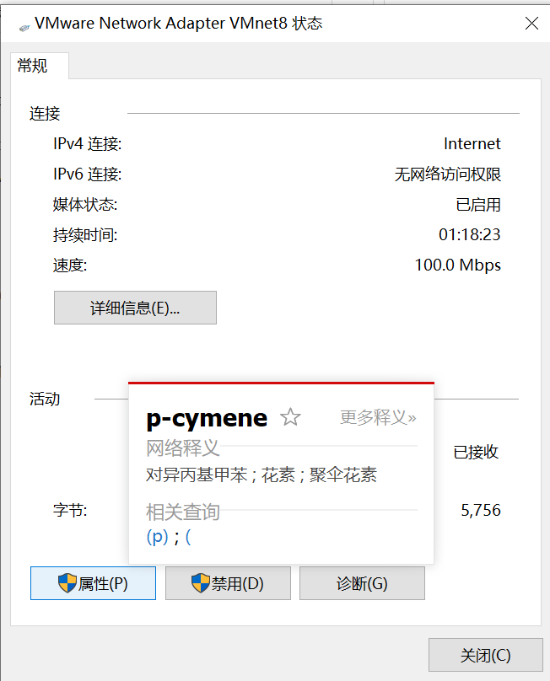Click the network adapter icon in title bar
The height and width of the screenshot is (681, 550).
click(24, 28)
